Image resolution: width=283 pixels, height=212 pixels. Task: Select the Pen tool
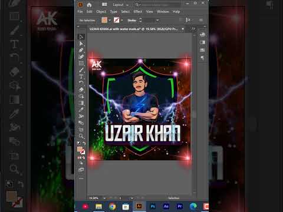point(81,50)
